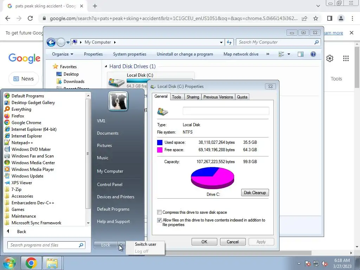Open the Google apps grid
The width and height of the screenshot is (360, 270).
tap(346, 58)
